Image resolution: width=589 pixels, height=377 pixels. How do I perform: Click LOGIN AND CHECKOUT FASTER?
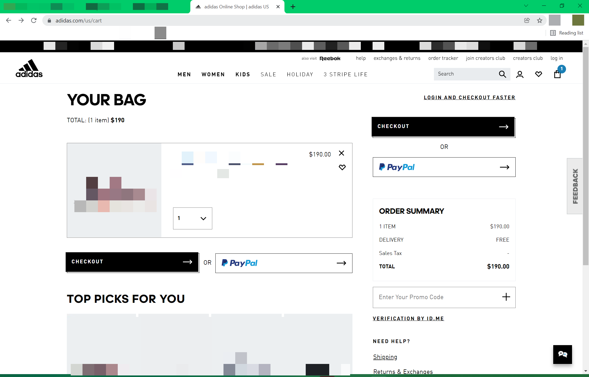tap(469, 98)
